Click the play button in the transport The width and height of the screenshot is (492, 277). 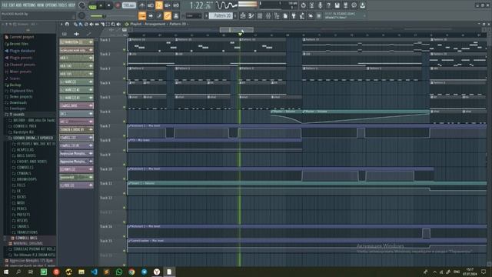(101, 5)
